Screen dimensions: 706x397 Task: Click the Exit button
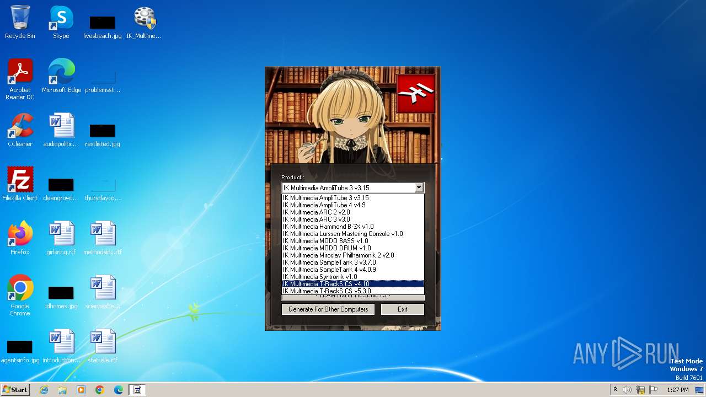click(x=403, y=309)
